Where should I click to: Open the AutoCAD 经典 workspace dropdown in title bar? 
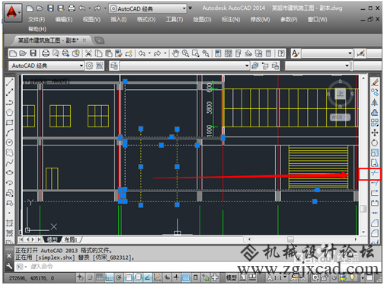point(148,9)
